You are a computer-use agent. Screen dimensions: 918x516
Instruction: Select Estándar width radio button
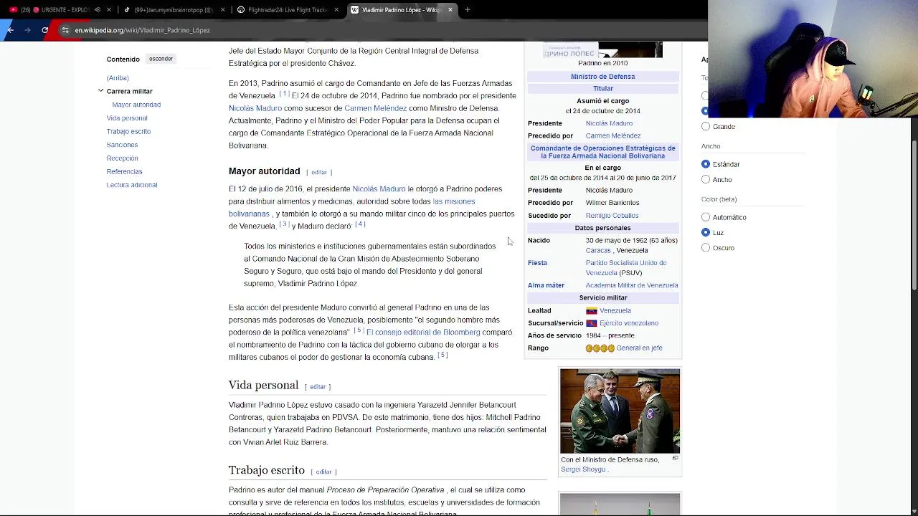pos(706,164)
